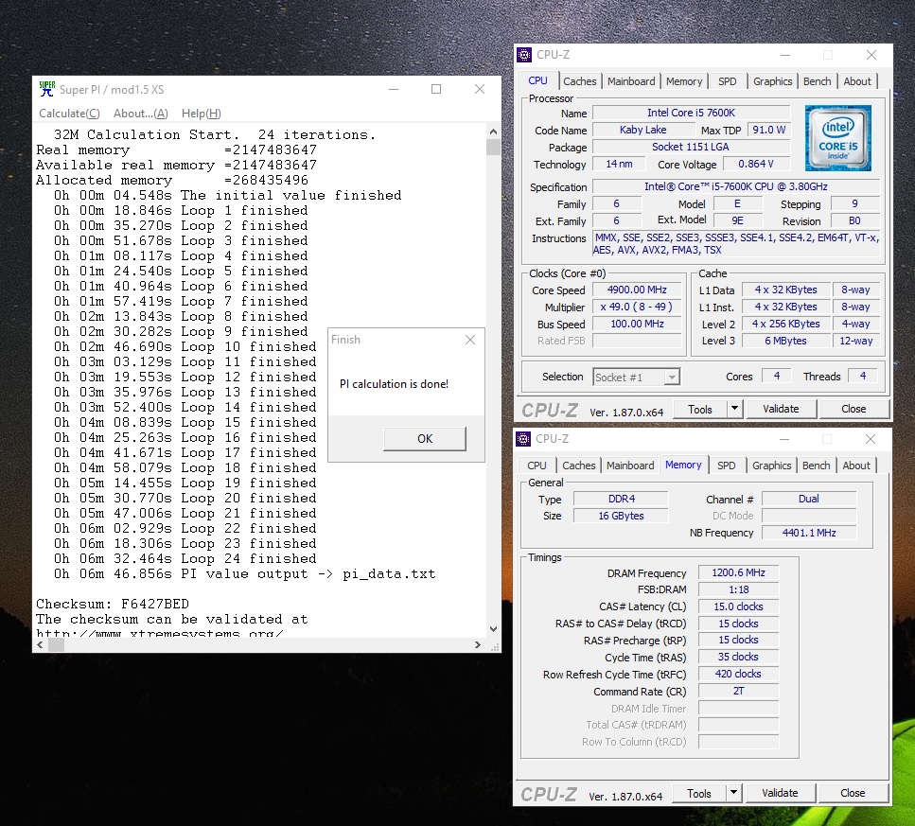Click the Level 3 cache 6 MBytes value

pyautogui.click(x=785, y=341)
